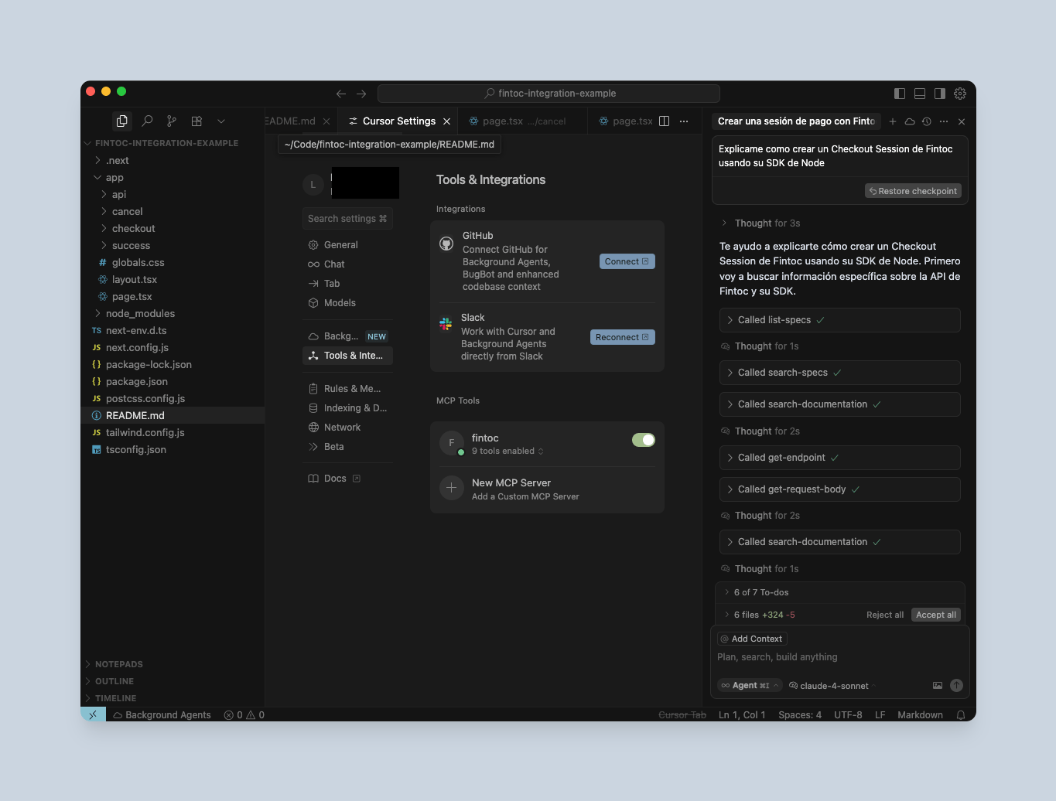Open the Search magnifier in sidebar
The width and height of the screenshot is (1056, 801).
click(147, 121)
